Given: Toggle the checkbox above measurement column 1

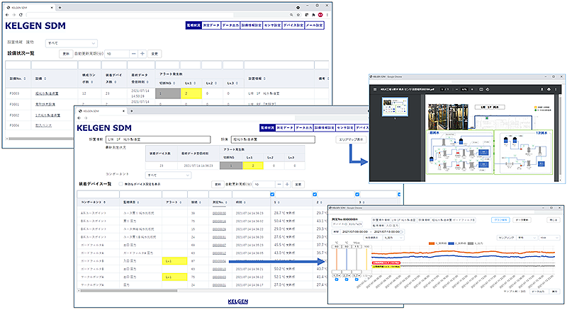Looking at the screenshot, I should [273, 194].
